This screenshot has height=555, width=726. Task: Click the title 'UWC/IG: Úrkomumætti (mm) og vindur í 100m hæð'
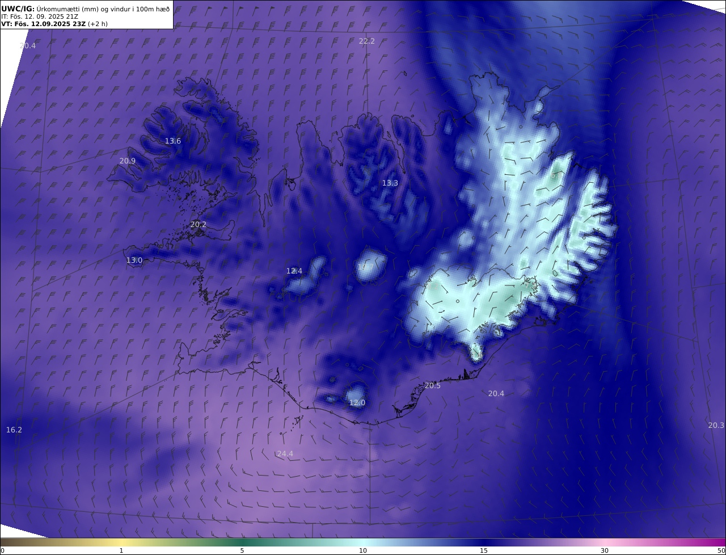86,9
